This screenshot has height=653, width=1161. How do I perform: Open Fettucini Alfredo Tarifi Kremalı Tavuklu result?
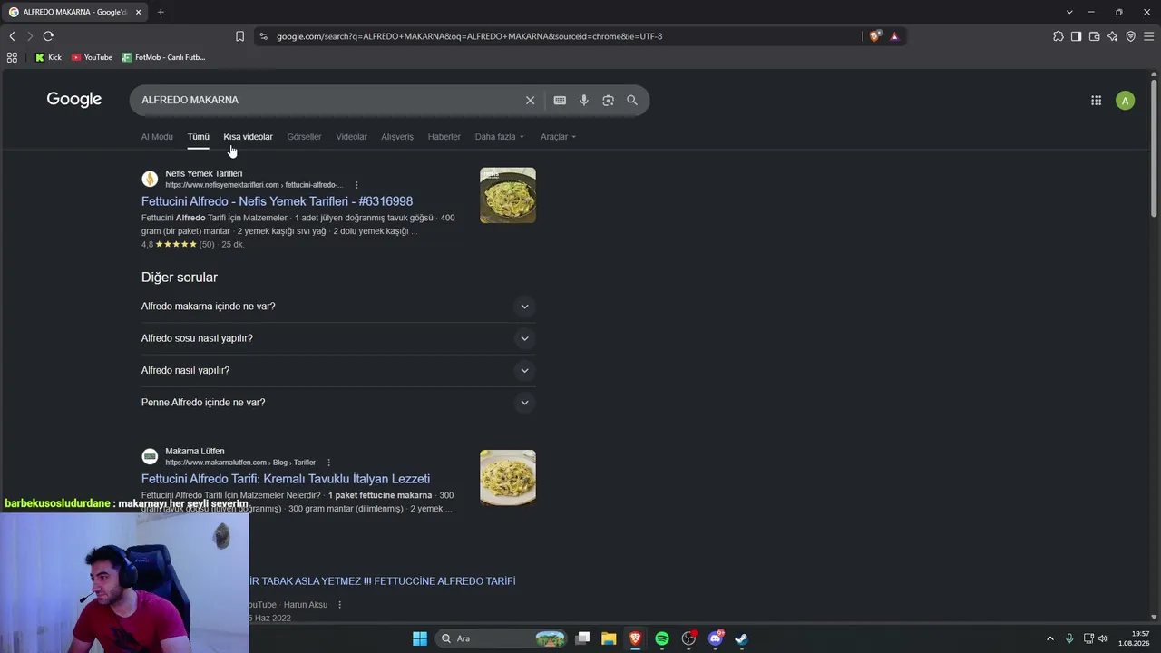coord(286,479)
